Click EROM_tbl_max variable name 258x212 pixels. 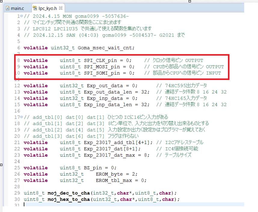[x=114, y=180]
